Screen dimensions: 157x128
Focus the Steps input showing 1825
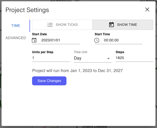click(134, 58)
